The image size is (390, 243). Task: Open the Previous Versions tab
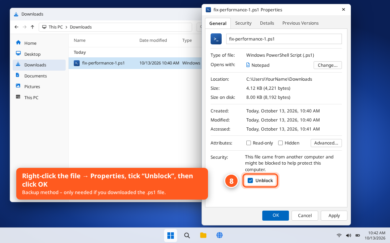[300, 23]
